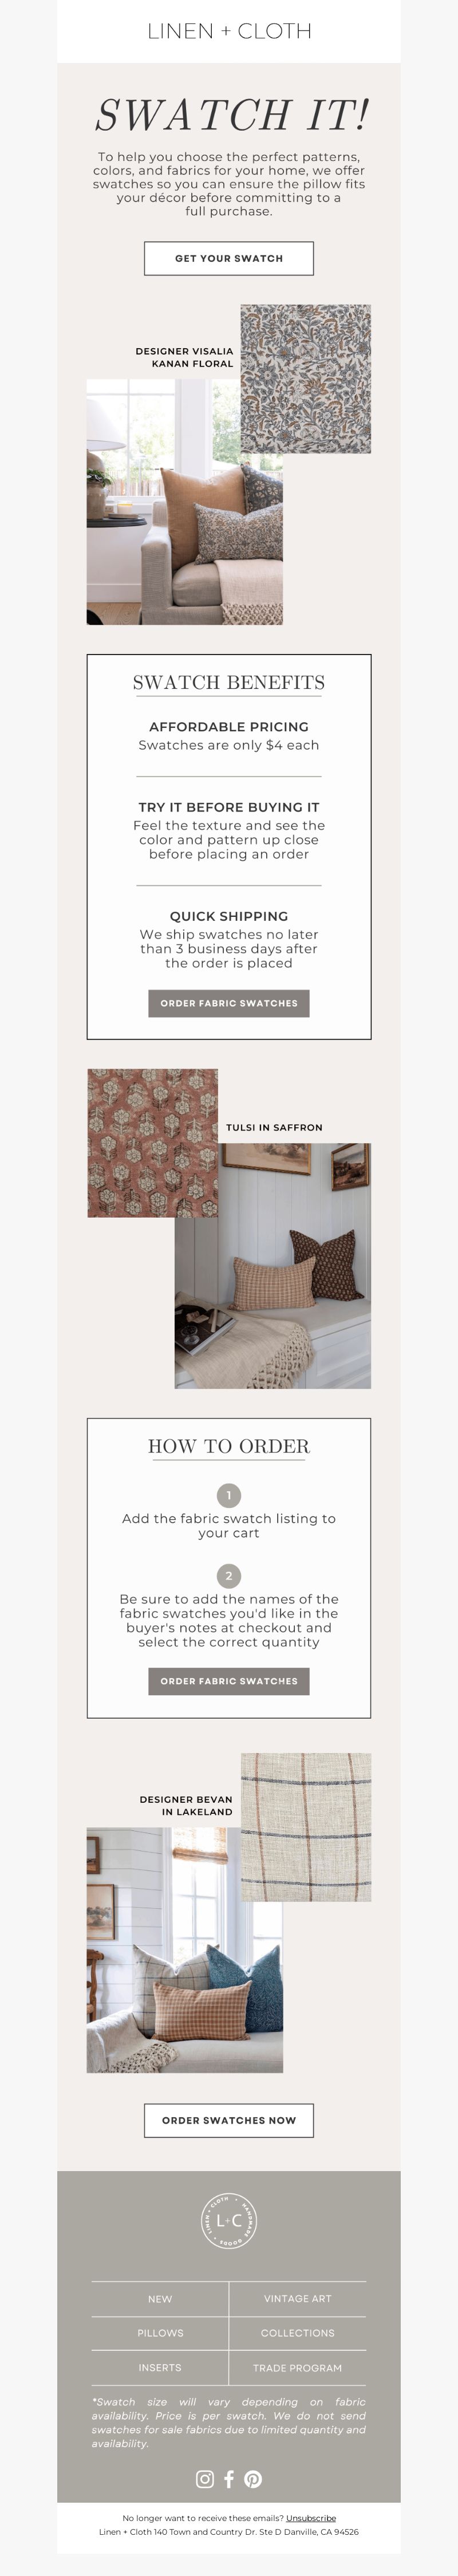Open the Collections footer link
This screenshot has width=458, height=2576.
coord(298,2333)
